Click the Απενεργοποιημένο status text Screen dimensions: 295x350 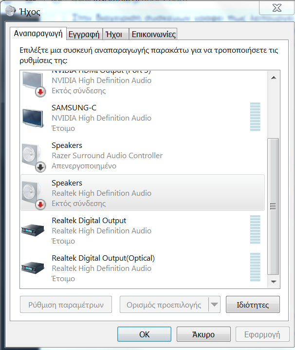click(84, 166)
